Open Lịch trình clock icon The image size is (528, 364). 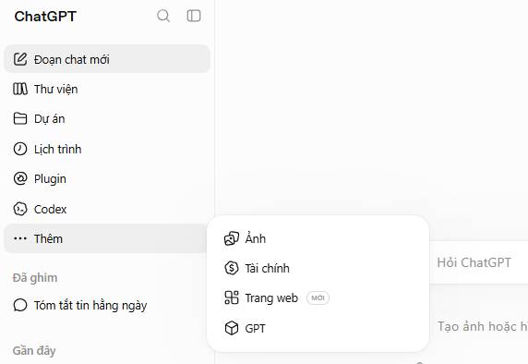[20, 149]
